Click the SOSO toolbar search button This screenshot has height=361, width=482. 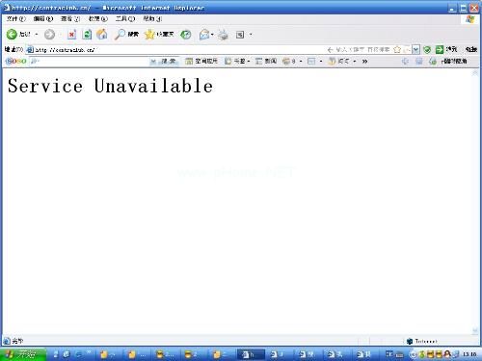point(169,61)
